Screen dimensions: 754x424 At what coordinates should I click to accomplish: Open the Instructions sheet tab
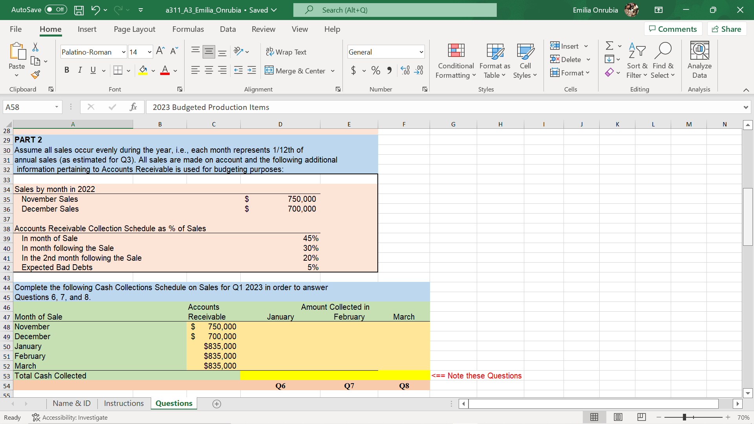click(124, 403)
